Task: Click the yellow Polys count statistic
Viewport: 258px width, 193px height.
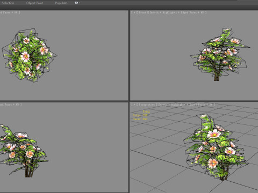Action: (x=140, y=115)
